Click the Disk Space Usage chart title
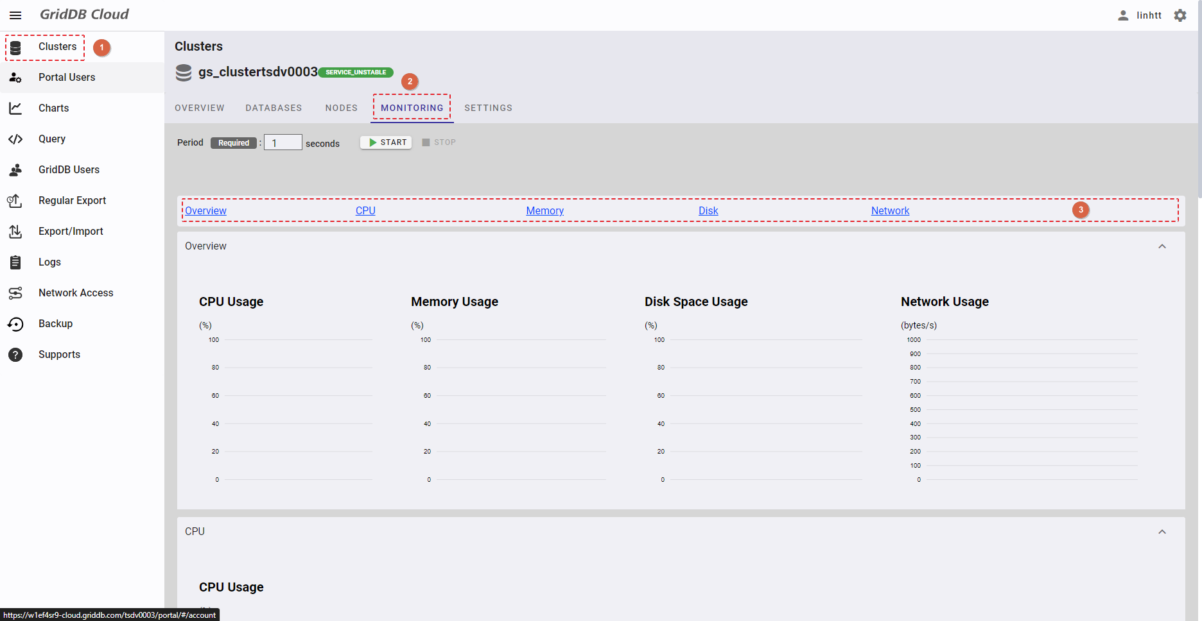Image resolution: width=1202 pixels, height=621 pixels. point(696,302)
